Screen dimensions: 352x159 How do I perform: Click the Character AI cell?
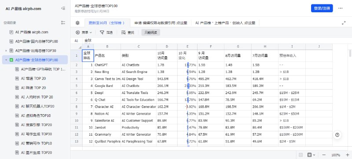[x=107, y=107]
